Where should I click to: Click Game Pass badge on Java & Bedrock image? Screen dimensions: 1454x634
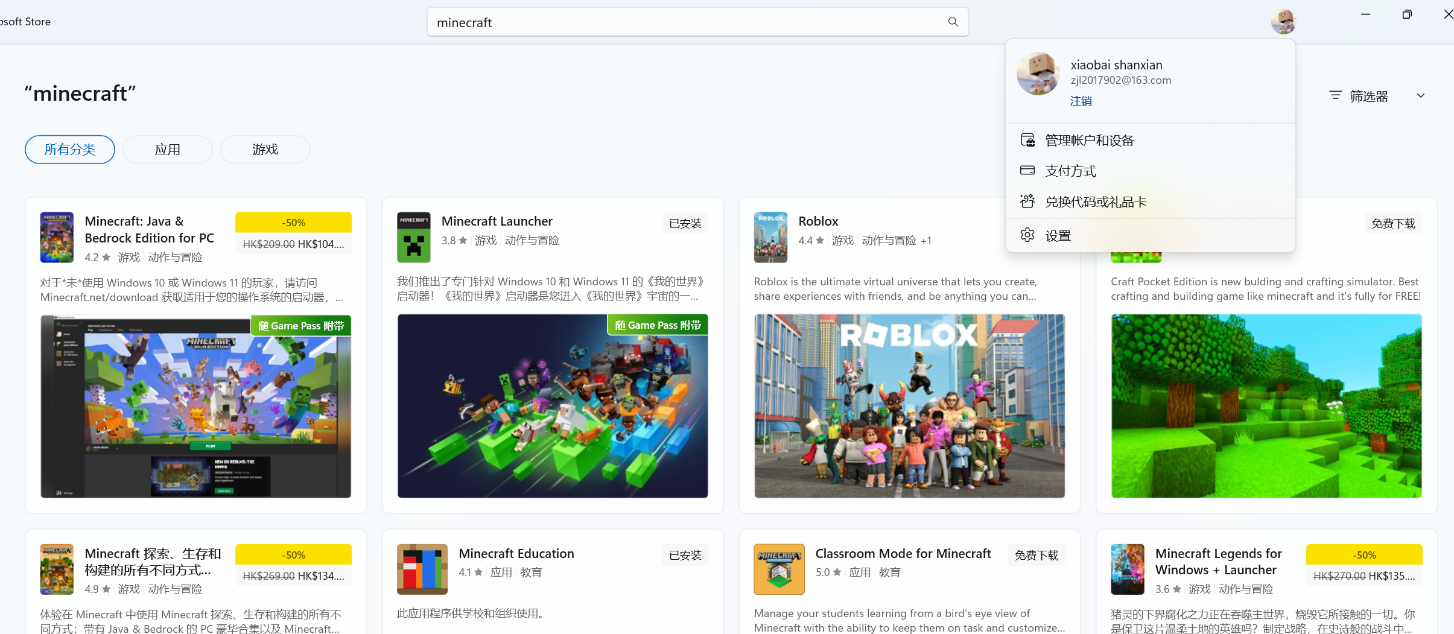coord(300,326)
